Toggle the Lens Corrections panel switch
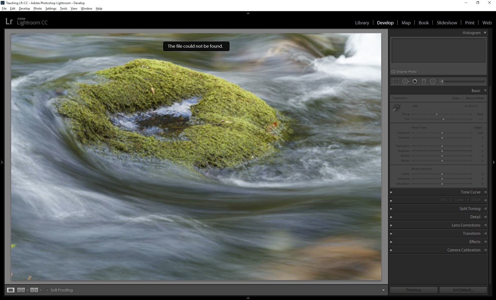Screen dimensions: 496x300 (x=391, y=225)
